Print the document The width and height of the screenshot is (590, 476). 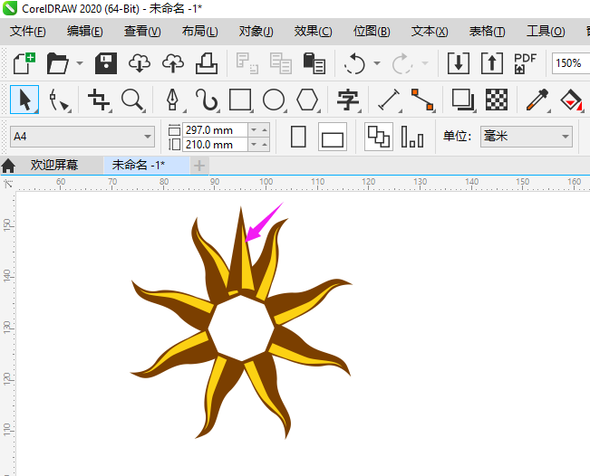click(207, 63)
